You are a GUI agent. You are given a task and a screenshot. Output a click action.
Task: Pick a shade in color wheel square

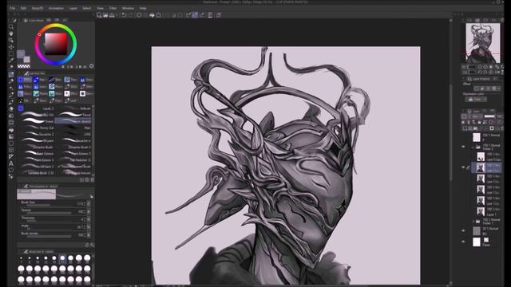(56, 44)
